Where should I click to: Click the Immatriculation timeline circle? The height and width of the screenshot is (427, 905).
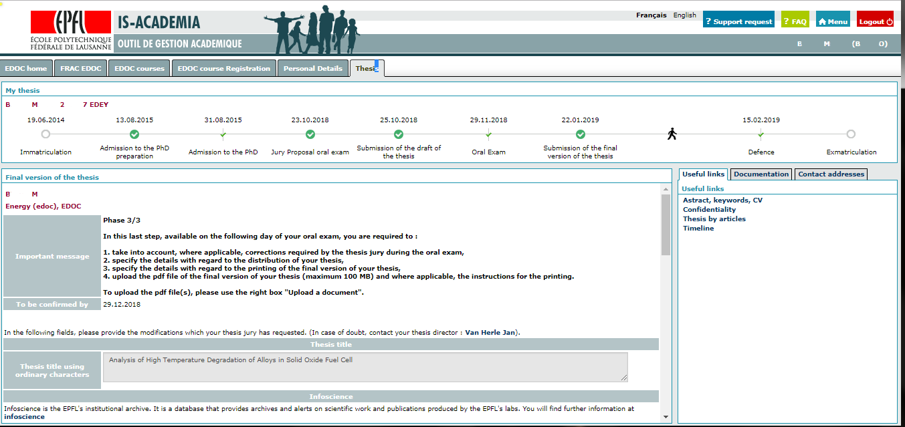coord(45,134)
